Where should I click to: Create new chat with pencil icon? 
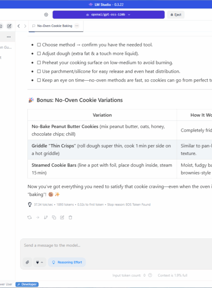coord(9,26)
